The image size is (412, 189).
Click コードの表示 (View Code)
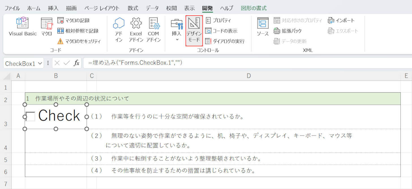(x=221, y=31)
